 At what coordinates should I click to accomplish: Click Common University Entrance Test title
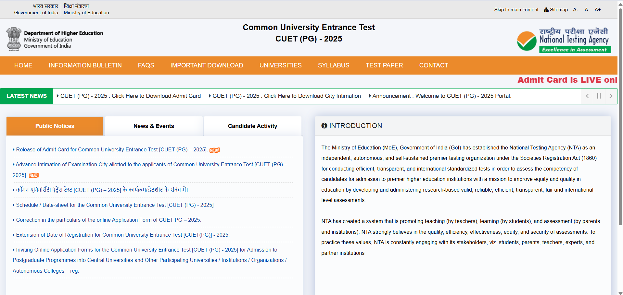coord(309,28)
